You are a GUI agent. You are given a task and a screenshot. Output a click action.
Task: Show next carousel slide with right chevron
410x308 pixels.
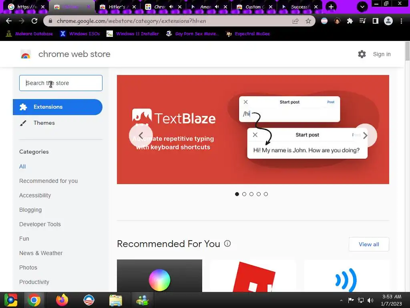365,136
